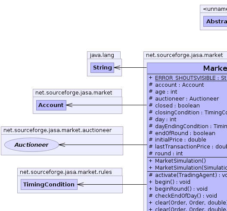227x211 pixels.
Task: Click the arrowhead pointing at Account
Action: click(x=69, y=105)
